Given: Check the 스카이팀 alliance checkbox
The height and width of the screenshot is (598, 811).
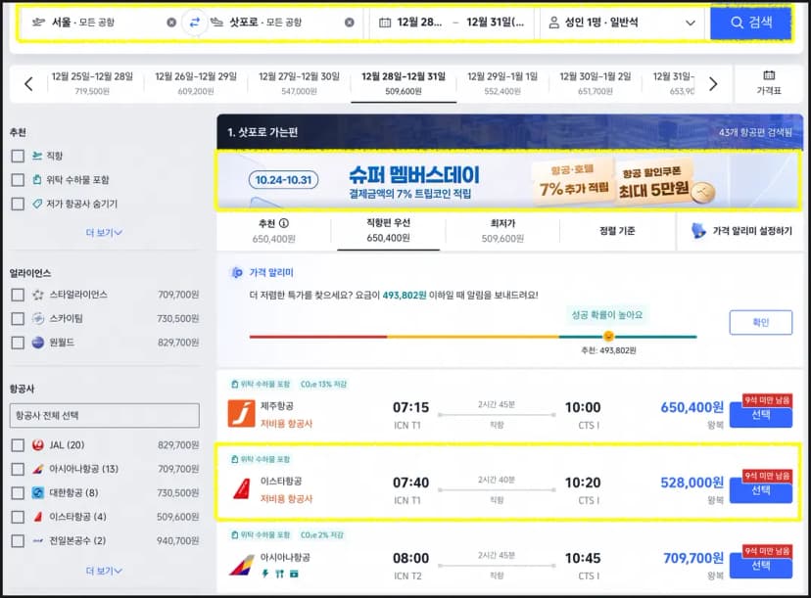Looking at the screenshot, I should [18, 318].
